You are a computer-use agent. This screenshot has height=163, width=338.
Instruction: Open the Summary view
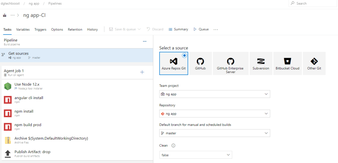pos(178,29)
